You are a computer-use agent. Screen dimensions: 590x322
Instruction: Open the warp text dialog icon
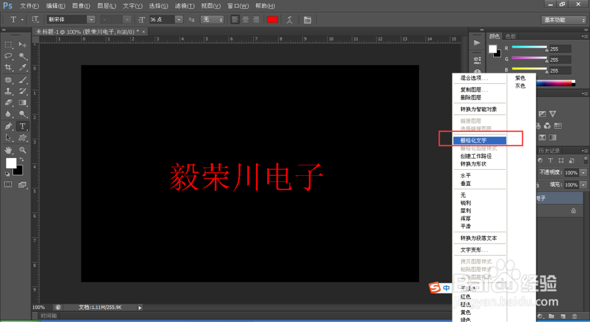coord(289,20)
